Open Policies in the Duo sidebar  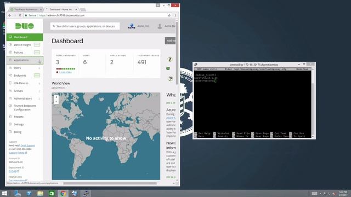tap(24, 53)
